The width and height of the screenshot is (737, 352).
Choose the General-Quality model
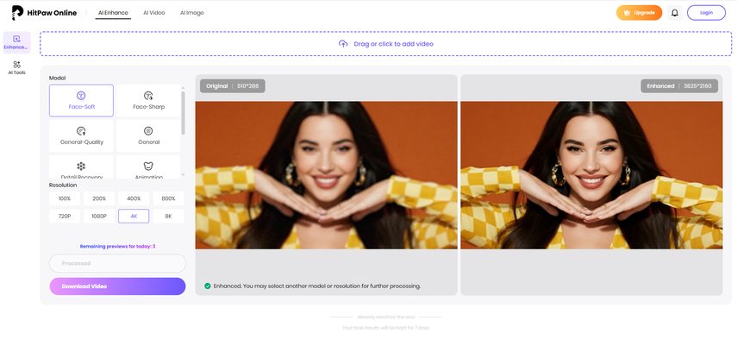81,135
